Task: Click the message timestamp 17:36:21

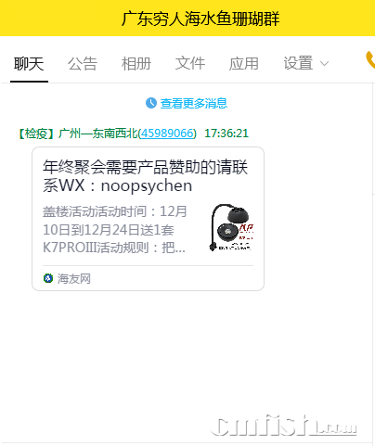Action: coord(226,134)
